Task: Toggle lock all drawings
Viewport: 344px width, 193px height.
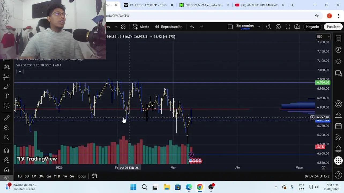Action: pos(6,169)
